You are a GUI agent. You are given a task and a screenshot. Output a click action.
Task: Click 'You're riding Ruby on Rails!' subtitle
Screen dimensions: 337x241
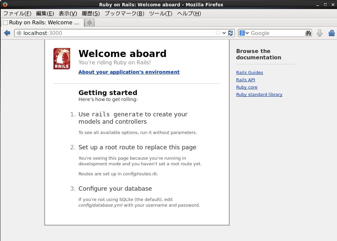coord(115,62)
